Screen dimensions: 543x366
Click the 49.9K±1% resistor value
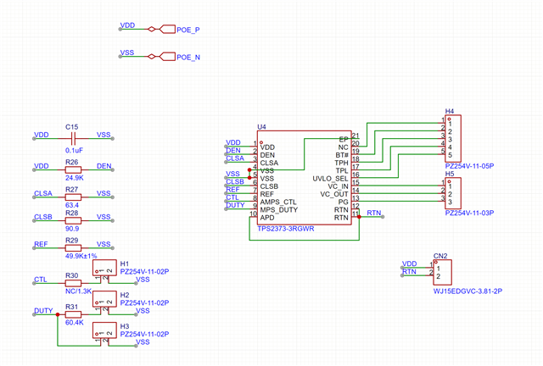tap(81, 256)
